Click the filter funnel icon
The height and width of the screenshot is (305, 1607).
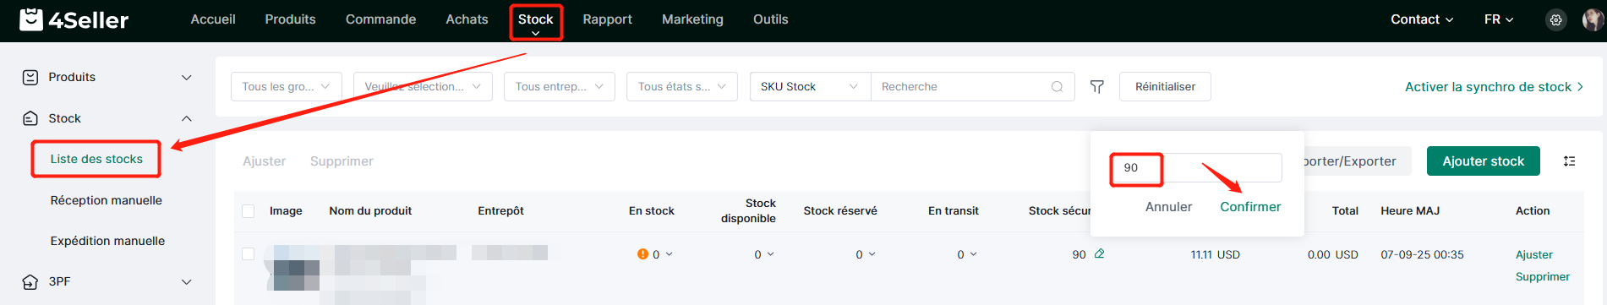tap(1096, 86)
